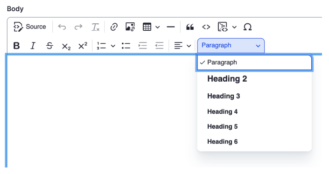
Task: Apply inline code formatting
Action: click(x=206, y=27)
